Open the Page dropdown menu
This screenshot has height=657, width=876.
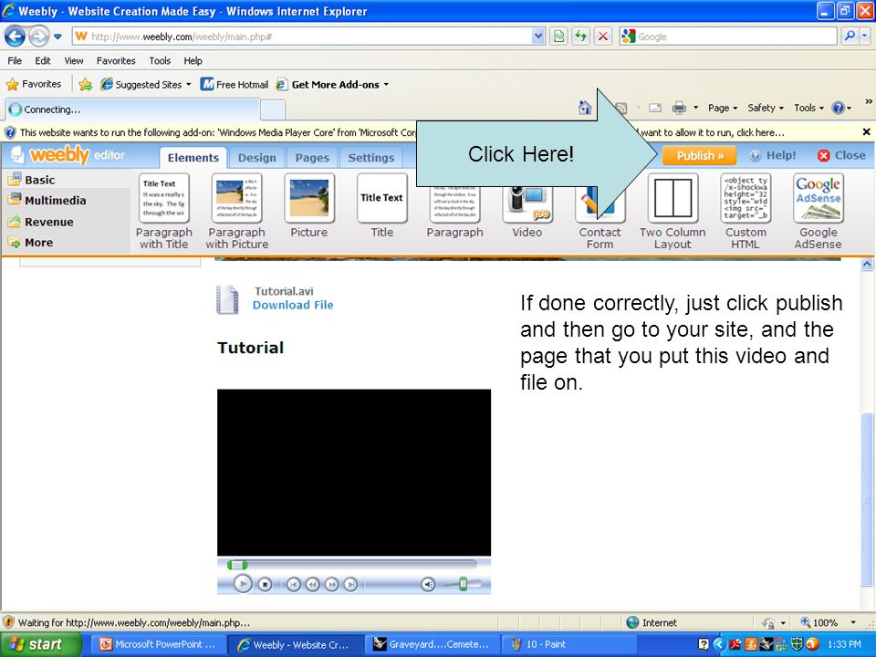723,108
